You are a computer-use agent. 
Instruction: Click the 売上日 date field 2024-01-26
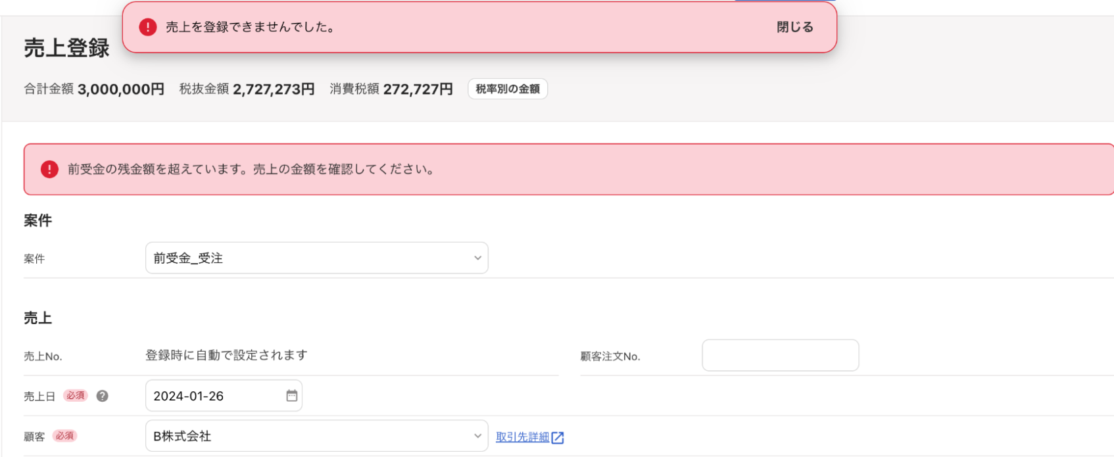click(224, 395)
